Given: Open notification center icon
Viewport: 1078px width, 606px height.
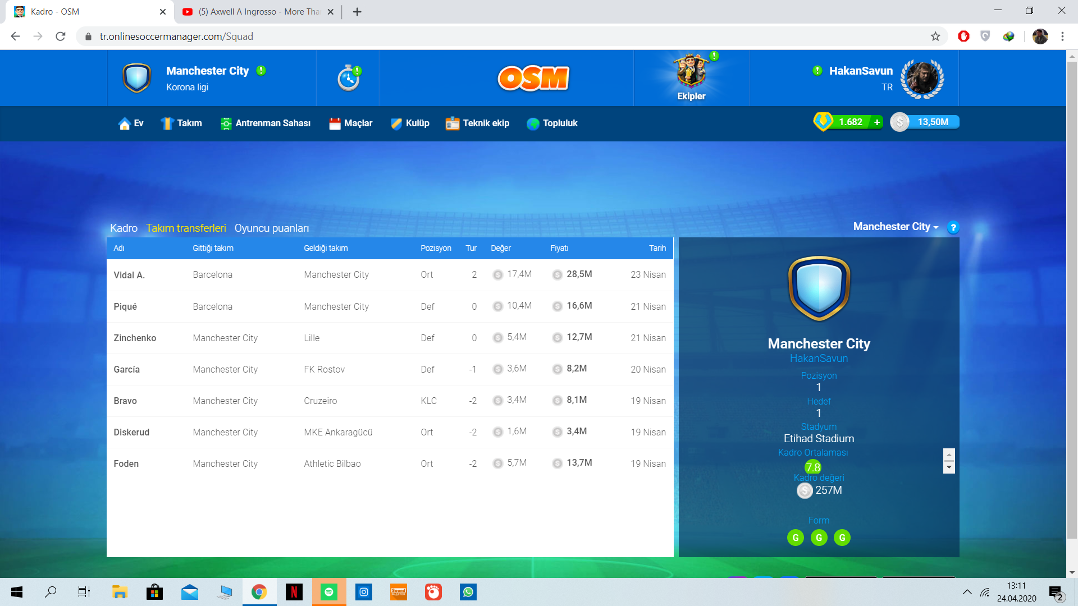Looking at the screenshot, I should tap(1056, 593).
